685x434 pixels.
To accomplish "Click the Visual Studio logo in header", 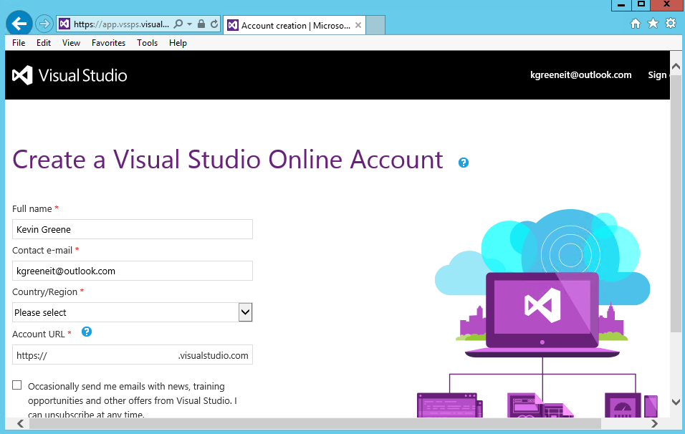I will pos(70,75).
